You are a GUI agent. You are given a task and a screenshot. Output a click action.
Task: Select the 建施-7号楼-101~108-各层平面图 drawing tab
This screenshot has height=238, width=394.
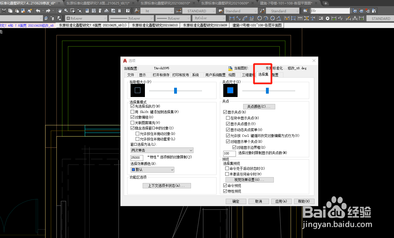pos(256,25)
